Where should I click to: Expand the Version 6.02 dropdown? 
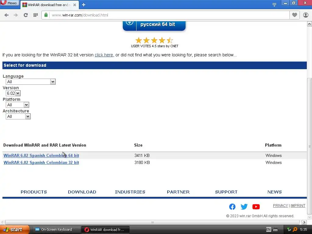tap(13, 93)
